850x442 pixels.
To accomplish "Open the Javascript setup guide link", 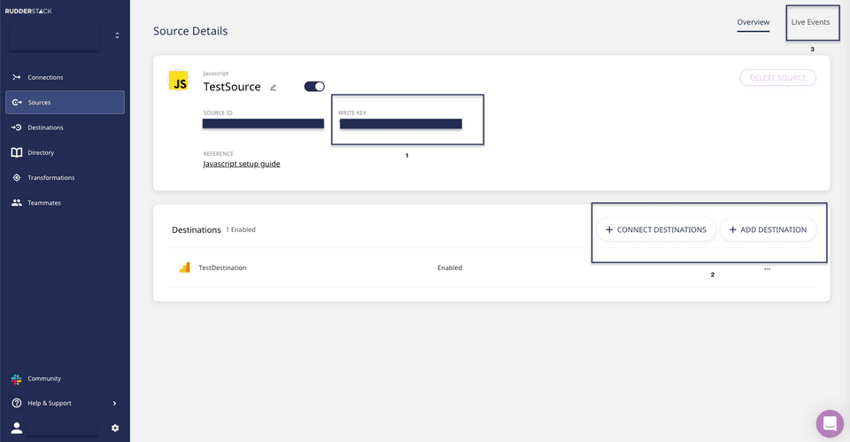I will coord(242,164).
